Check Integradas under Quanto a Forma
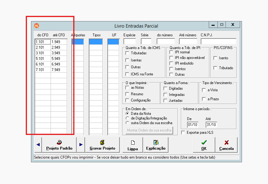The width and height of the screenshot is (268, 184). click(x=165, y=95)
